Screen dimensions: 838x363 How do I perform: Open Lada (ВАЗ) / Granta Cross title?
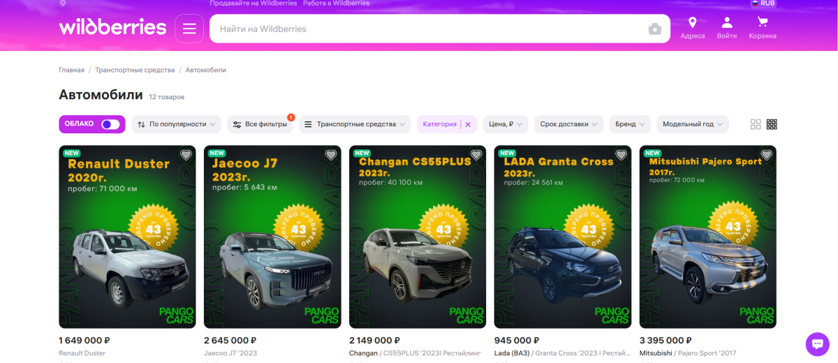[563, 353]
